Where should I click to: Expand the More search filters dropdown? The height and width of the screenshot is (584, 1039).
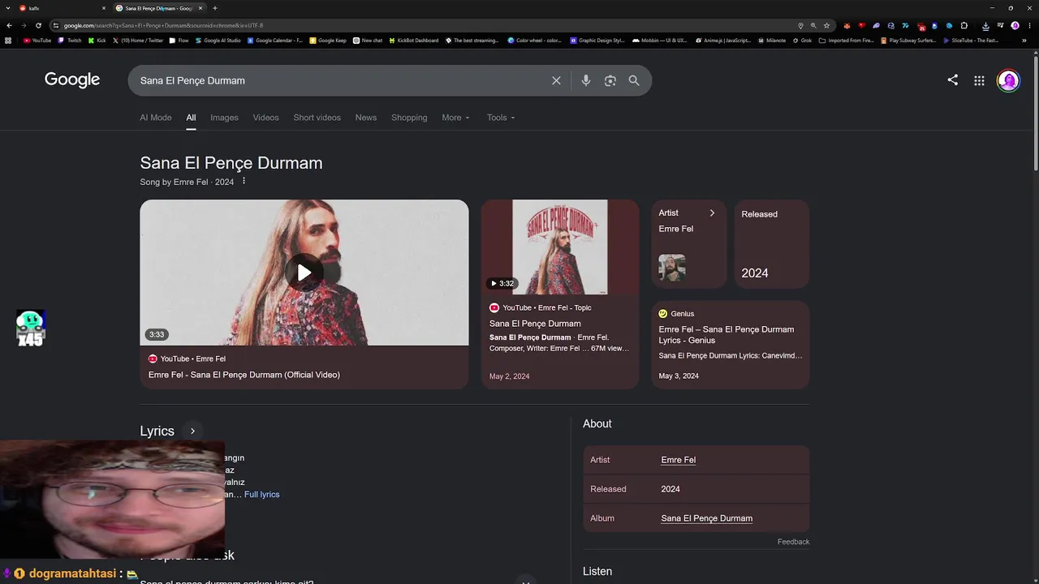455,118
